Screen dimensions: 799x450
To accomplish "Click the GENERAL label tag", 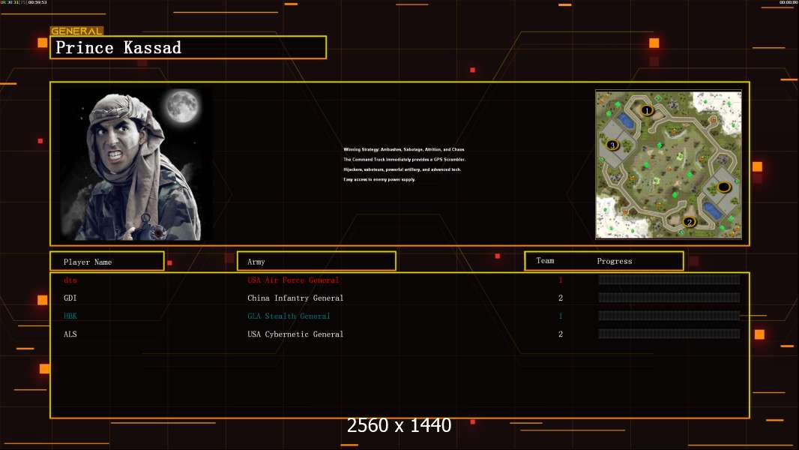I will pyautogui.click(x=76, y=31).
